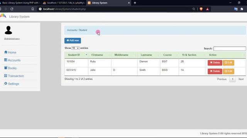Open the translate extension icon
This screenshot has height=138, width=247.
[236, 9]
